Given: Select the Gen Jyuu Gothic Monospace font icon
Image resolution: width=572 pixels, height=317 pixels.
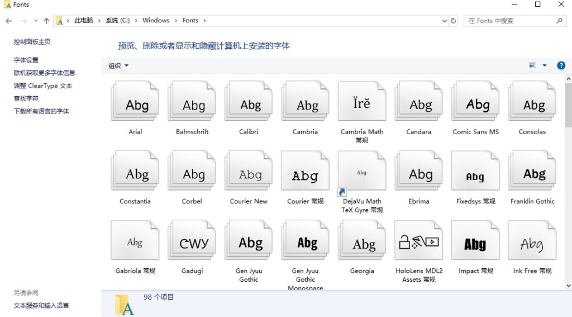Looking at the screenshot, I should 306,240.
